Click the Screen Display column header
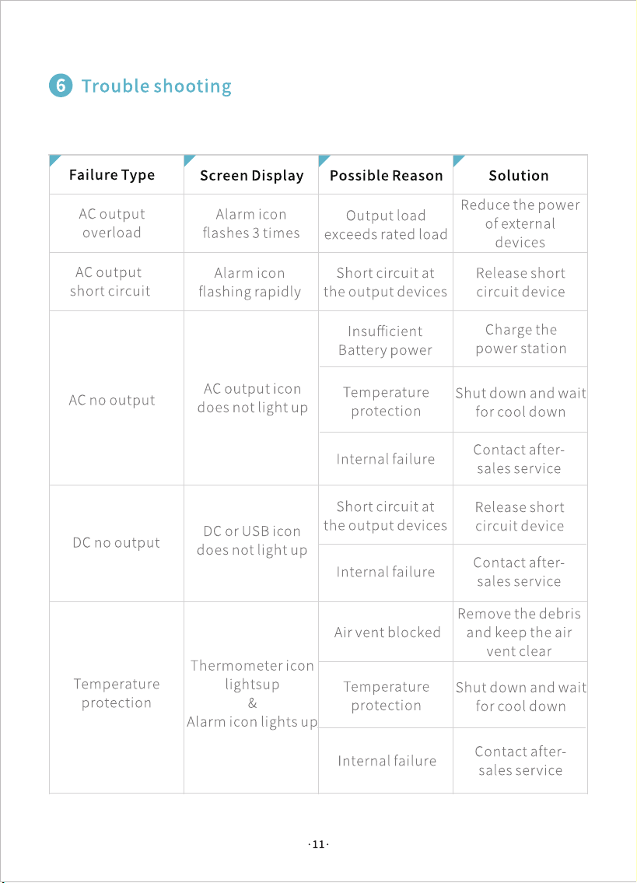 click(252, 176)
